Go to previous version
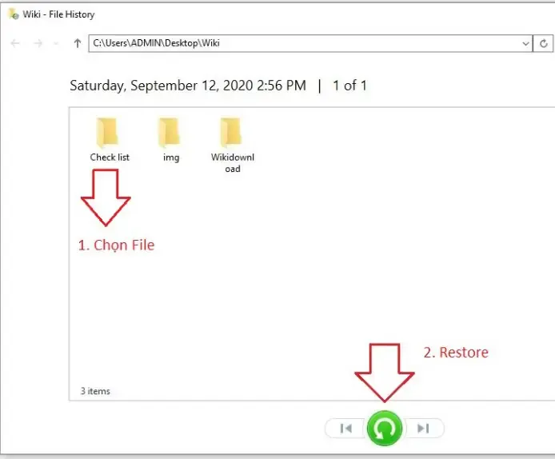The image size is (555, 459). tap(345, 429)
